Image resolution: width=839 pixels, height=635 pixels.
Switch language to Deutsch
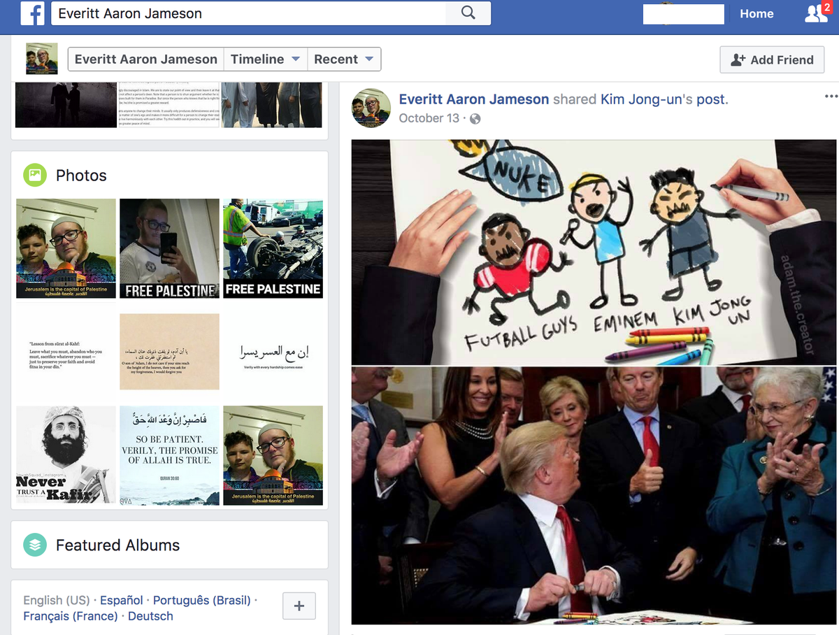[150, 616]
